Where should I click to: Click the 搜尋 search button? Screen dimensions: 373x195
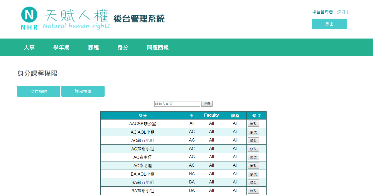tap(207, 104)
